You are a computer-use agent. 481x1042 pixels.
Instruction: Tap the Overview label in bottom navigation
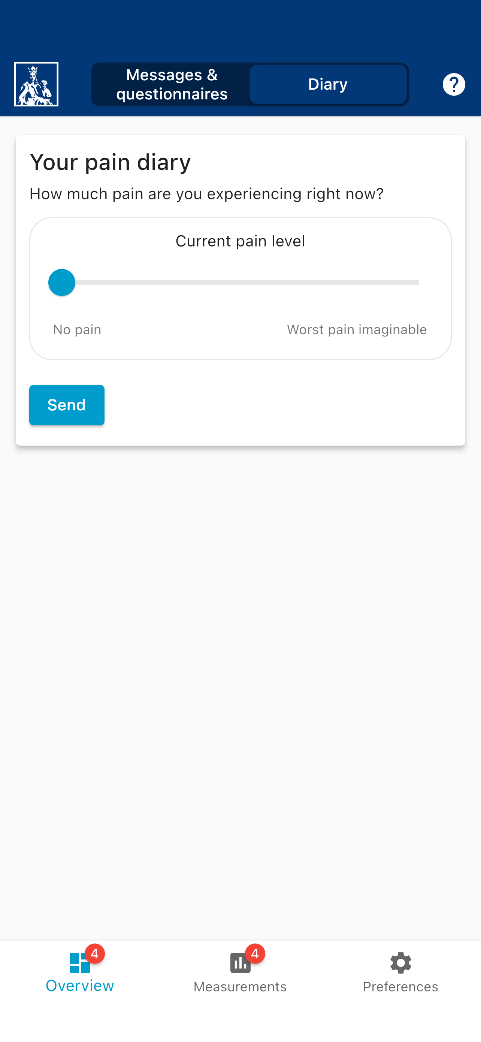tap(80, 985)
